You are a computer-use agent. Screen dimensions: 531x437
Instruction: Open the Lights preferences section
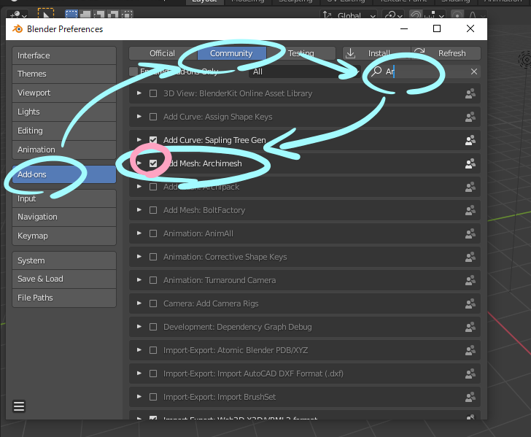[64, 112]
